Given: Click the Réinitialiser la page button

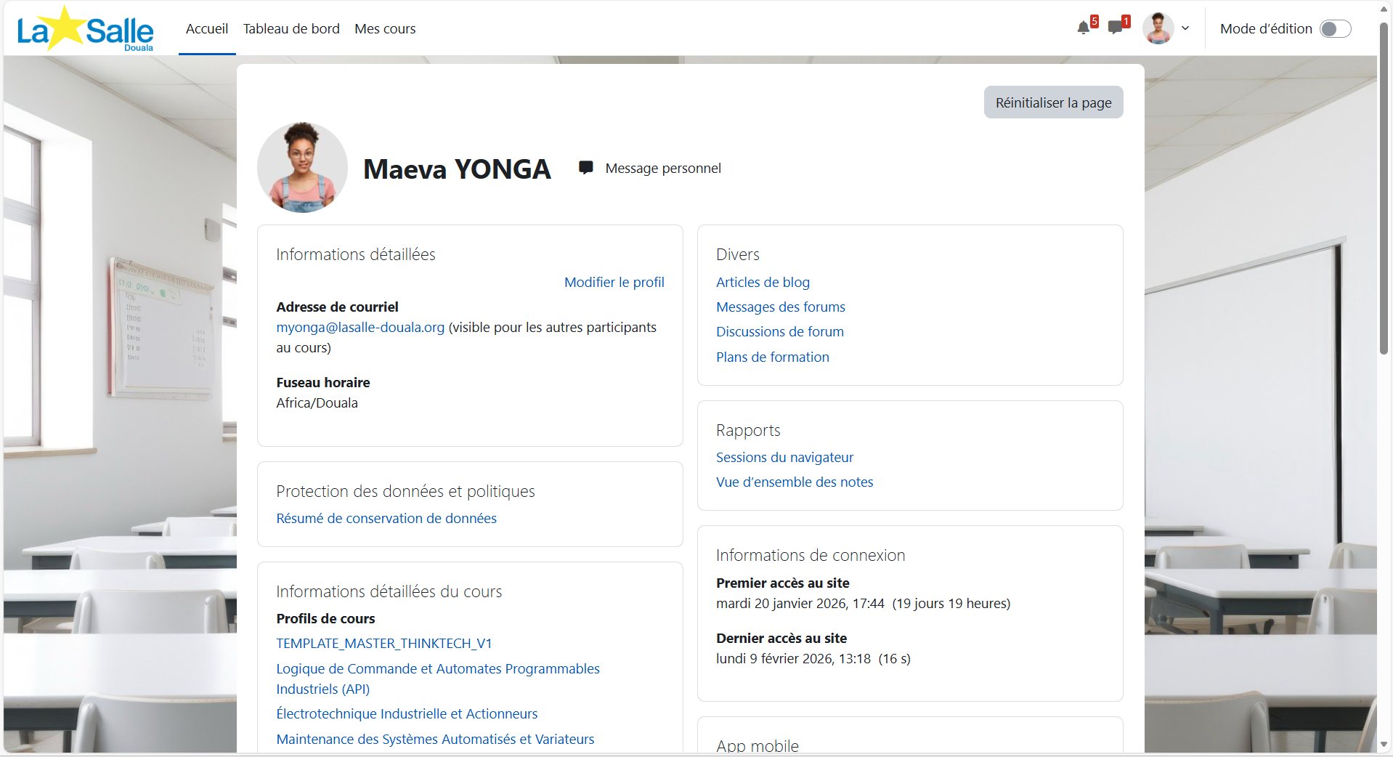Looking at the screenshot, I should click(1053, 102).
